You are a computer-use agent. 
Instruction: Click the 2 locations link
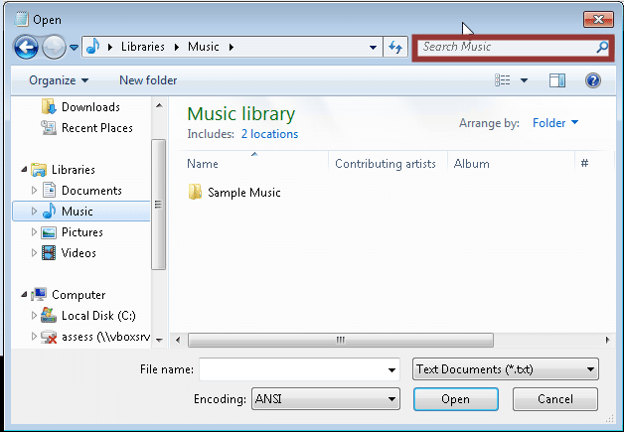[x=268, y=134]
